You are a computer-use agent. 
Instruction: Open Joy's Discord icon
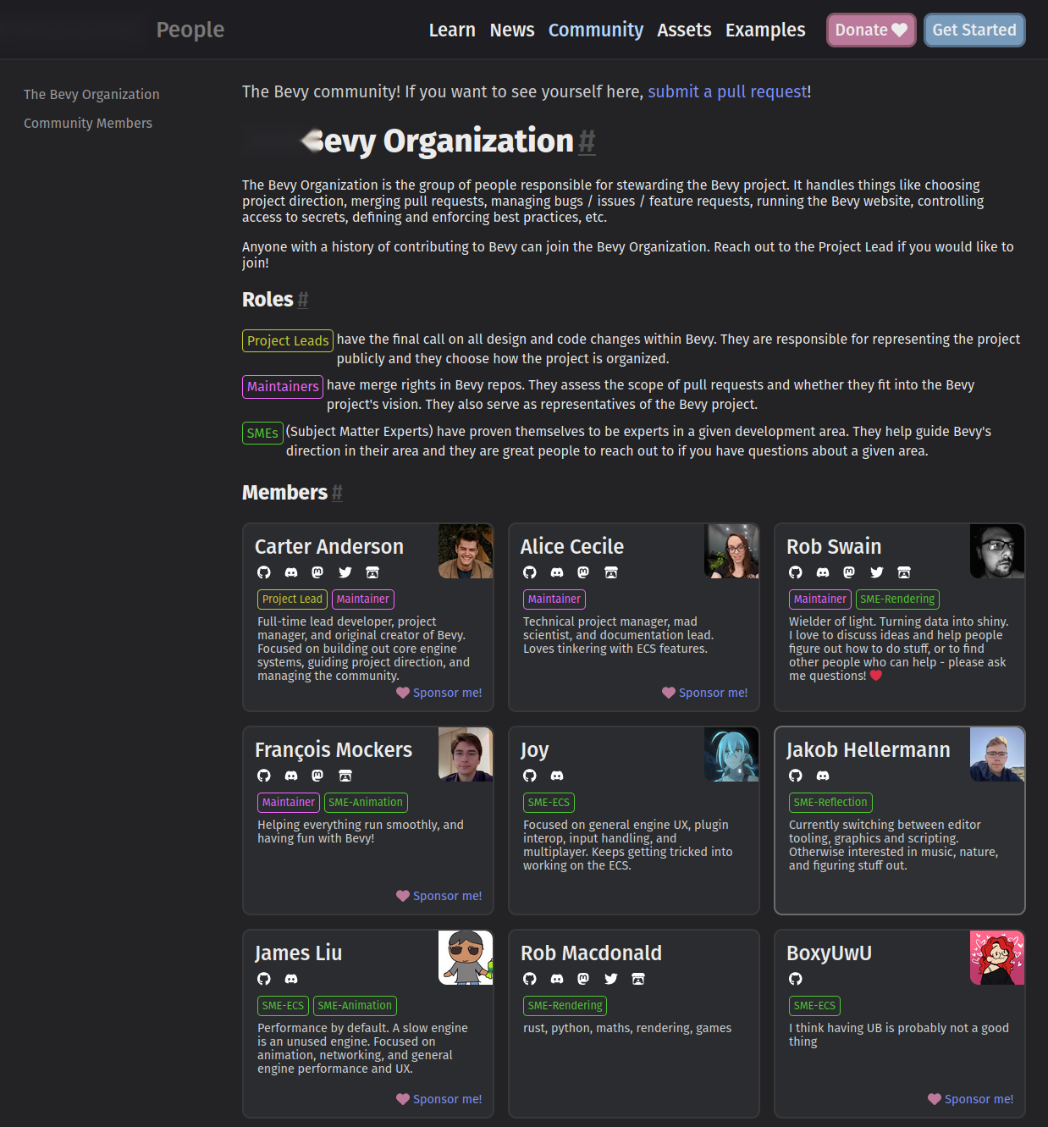click(557, 776)
